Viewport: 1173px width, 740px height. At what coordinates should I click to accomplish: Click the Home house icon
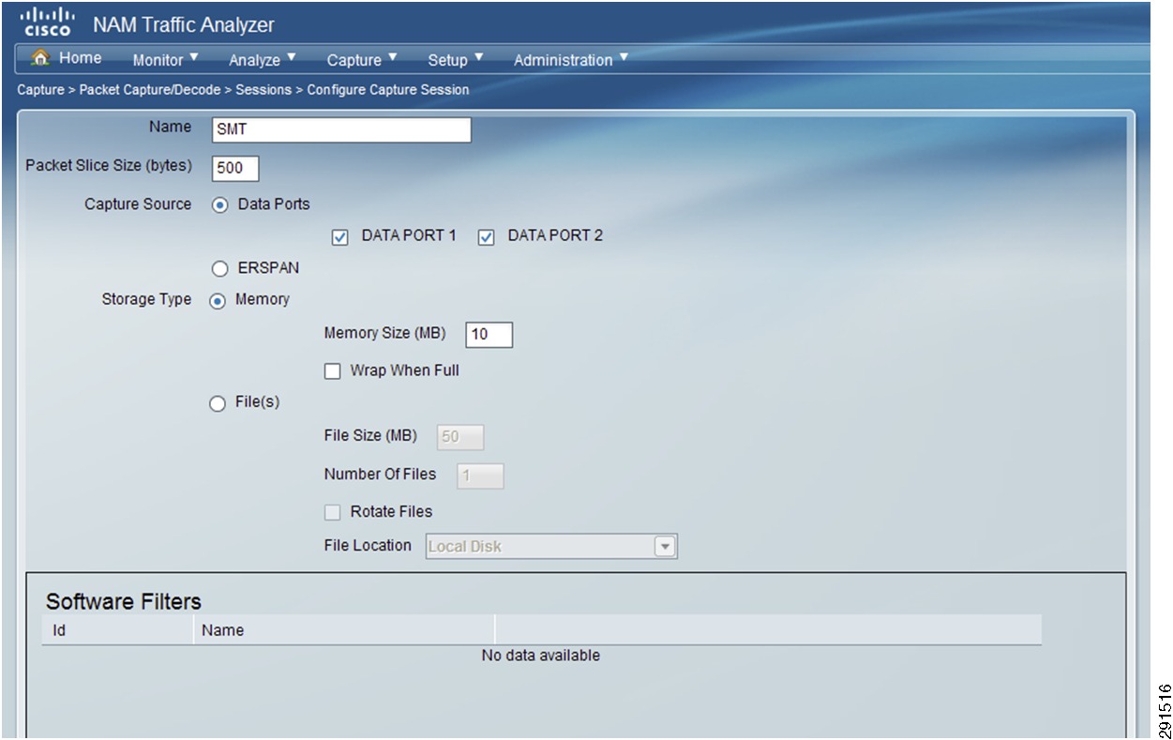coord(40,58)
